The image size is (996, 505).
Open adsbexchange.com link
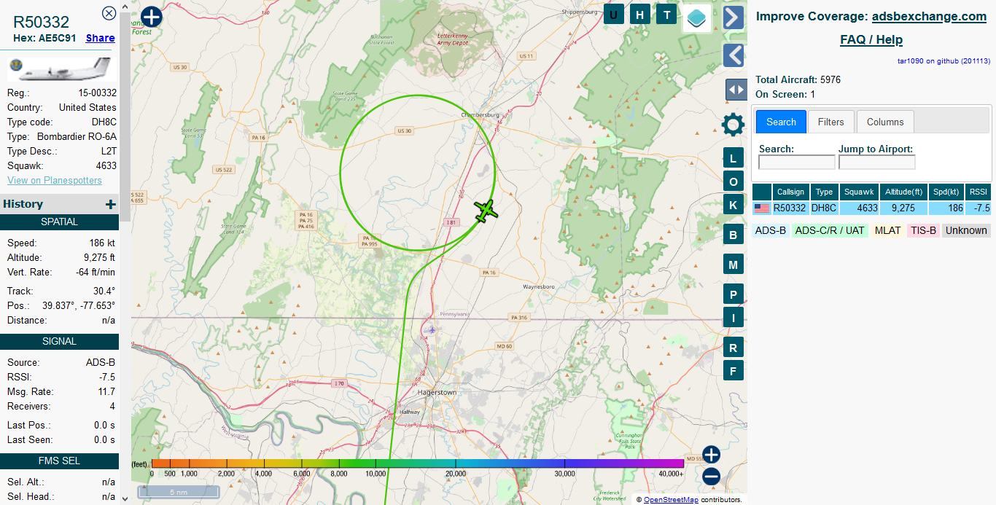point(929,16)
